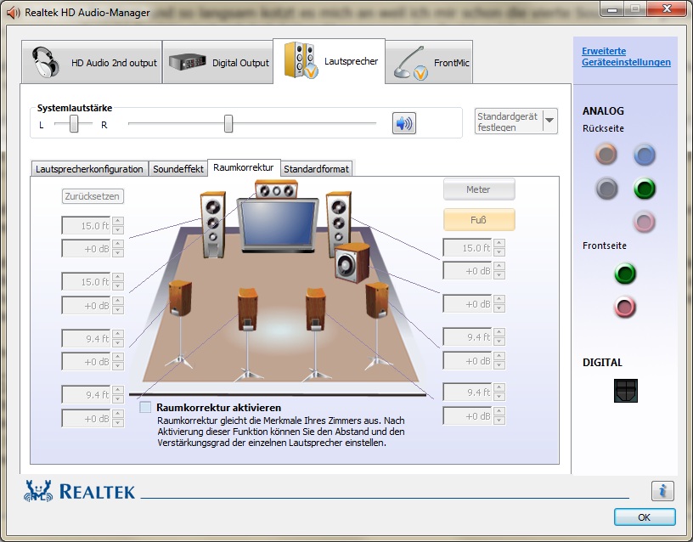Viewport: 693px width, 542px height.
Task: Click the title bar speaker icon
Action: pos(14,13)
